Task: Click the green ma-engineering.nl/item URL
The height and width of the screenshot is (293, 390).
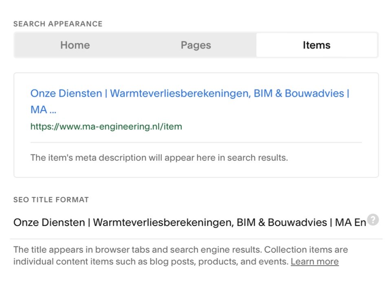Action: point(106,127)
